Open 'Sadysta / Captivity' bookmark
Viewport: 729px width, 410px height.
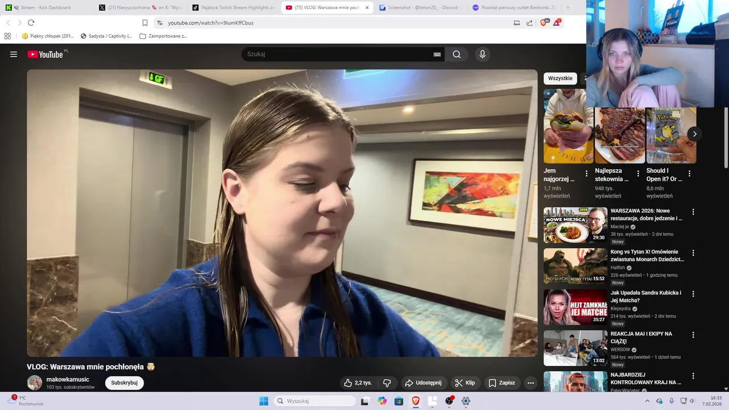(107, 36)
